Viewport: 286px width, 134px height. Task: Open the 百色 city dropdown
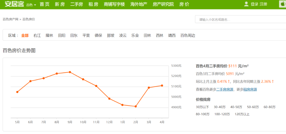coord(31,5)
